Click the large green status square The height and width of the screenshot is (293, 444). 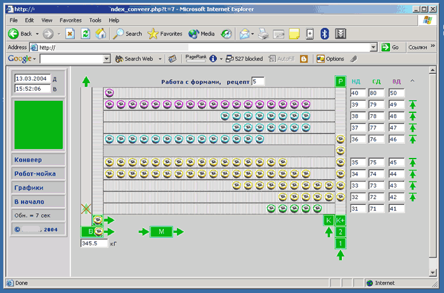coord(39,125)
